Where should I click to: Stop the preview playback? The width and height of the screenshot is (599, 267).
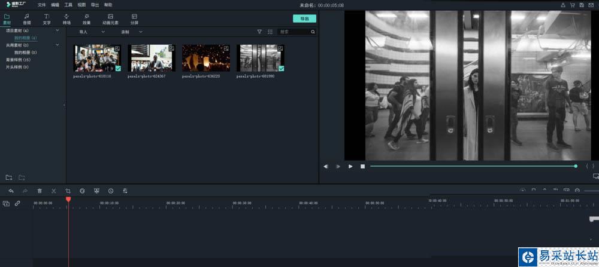362,167
